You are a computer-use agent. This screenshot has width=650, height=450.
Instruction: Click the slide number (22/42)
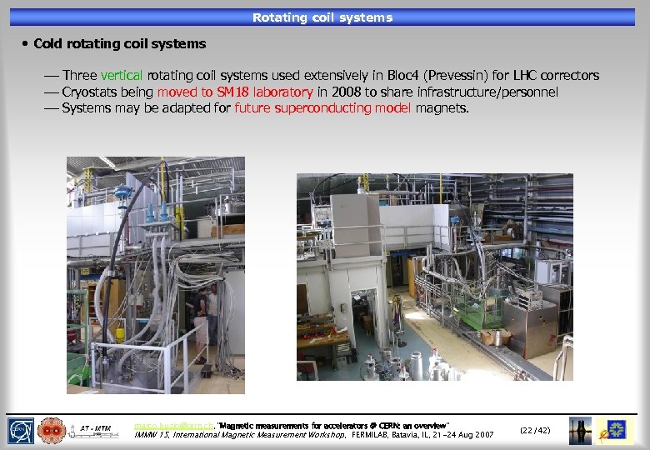pyautogui.click(x=535, y=430)
